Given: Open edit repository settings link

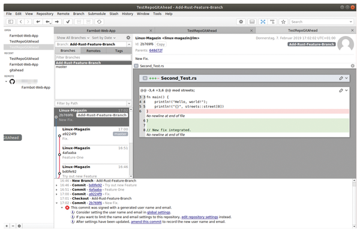Looking at the screenshot, I should 200,217.
